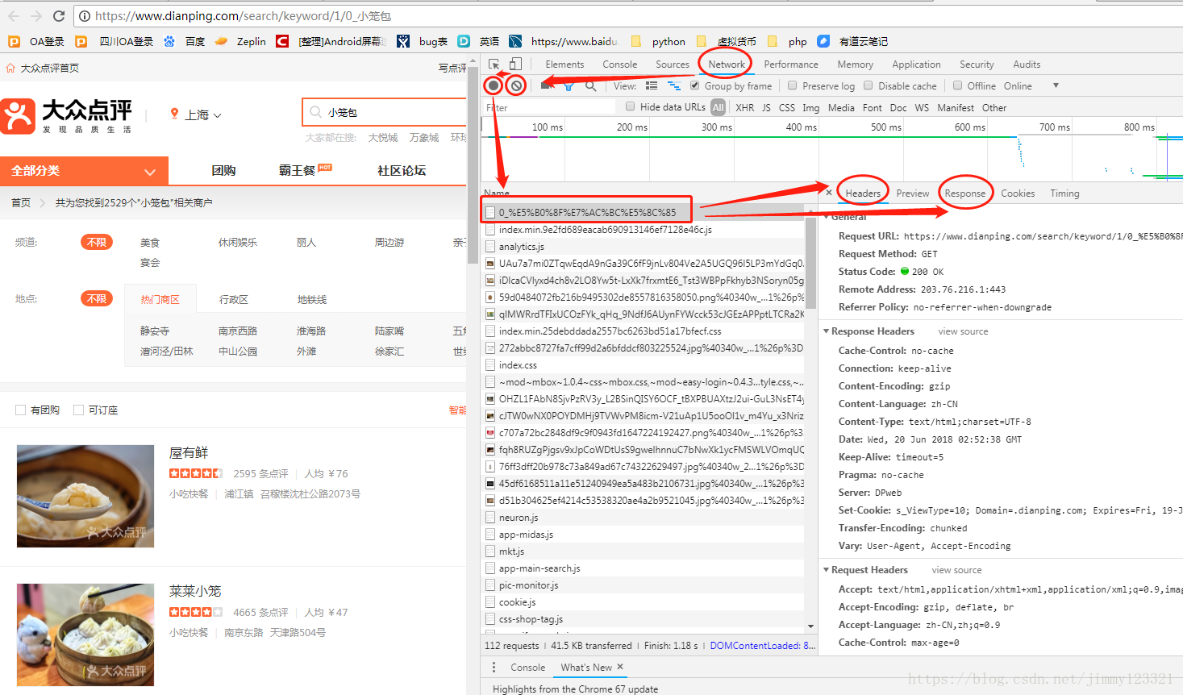1183x695 pixels.
Task: Switch to the Sources panel tab
Action: 672,65
